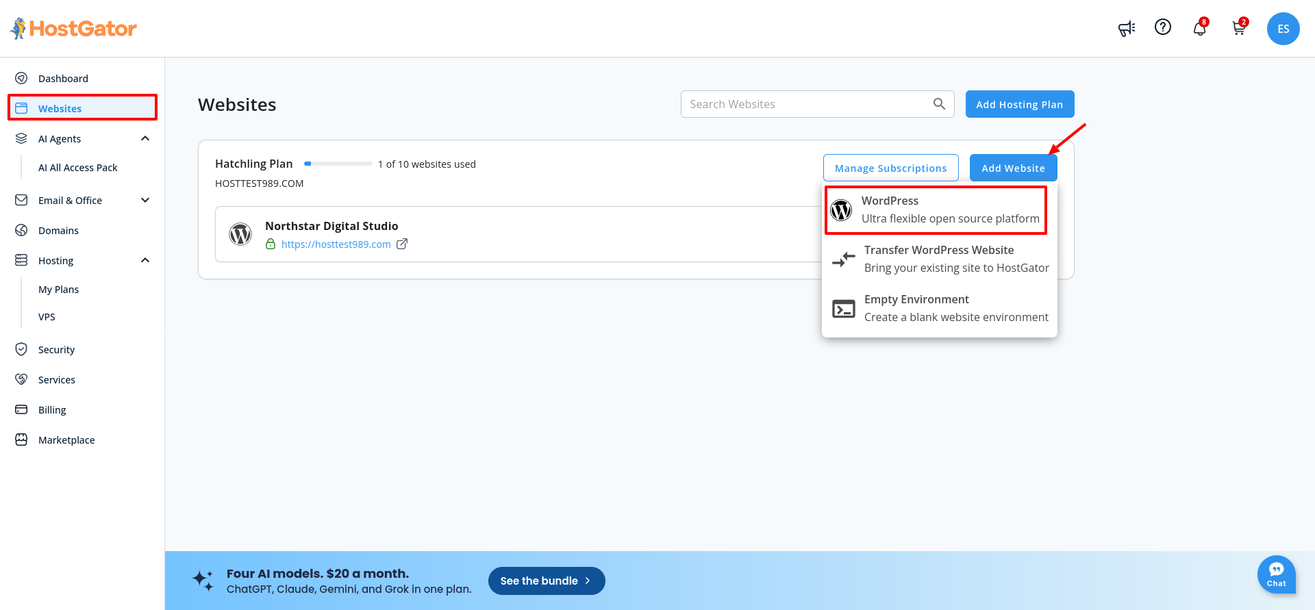Open AI All Access Pack
1315x610 pixels.
pos(78,168)
